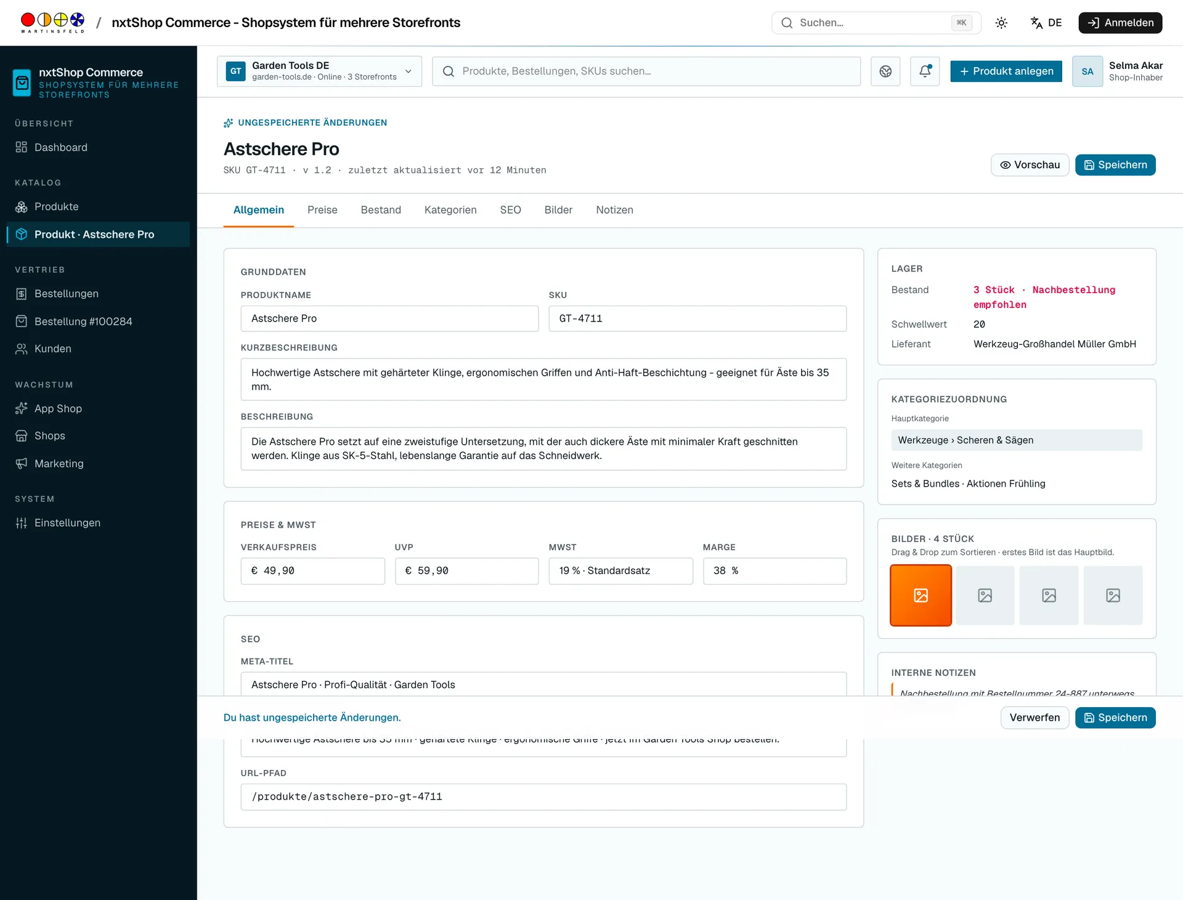Click Verwerfen to discard changes
The image size is (1183, 900).
point(1035,718)
